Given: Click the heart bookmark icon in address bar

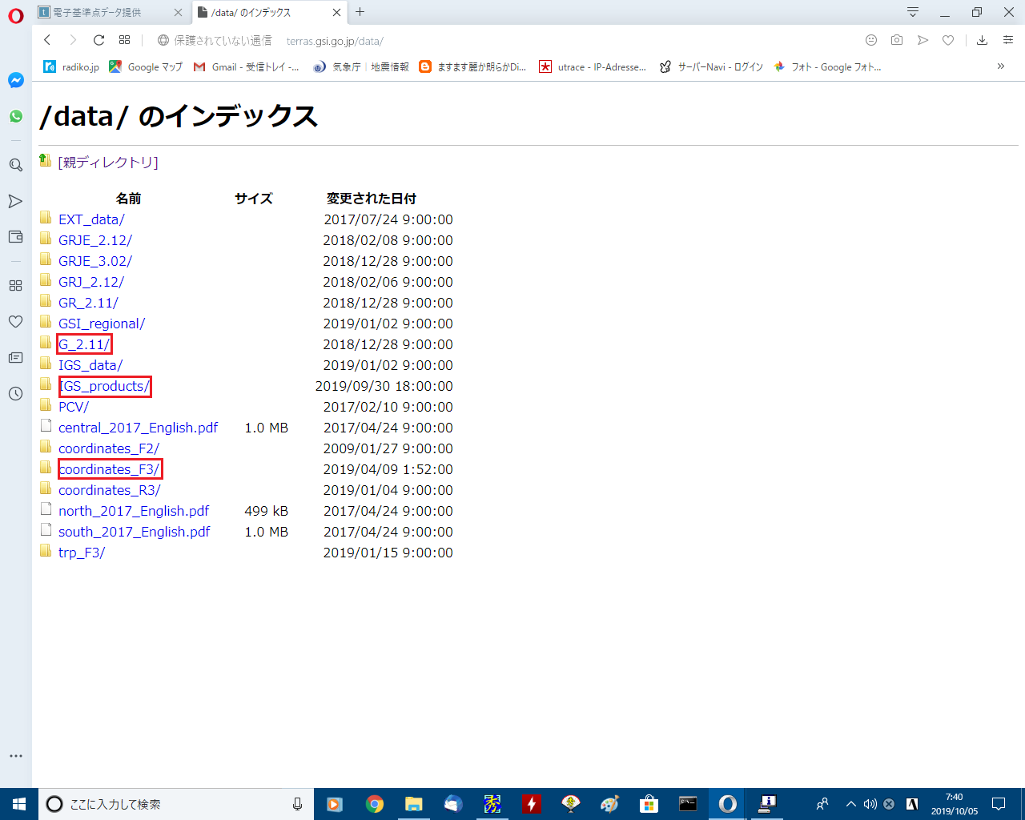Looking at the screenshot, I should pos(948,40).
